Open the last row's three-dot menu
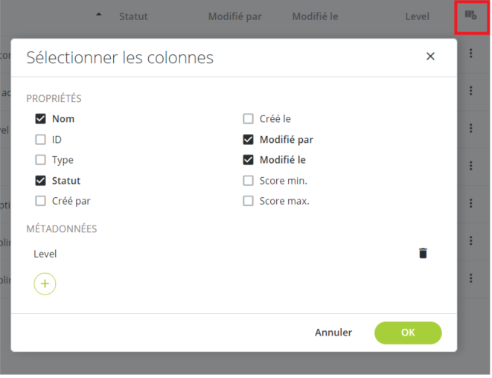This screenshot has width=492, height=378. [470, 278]
